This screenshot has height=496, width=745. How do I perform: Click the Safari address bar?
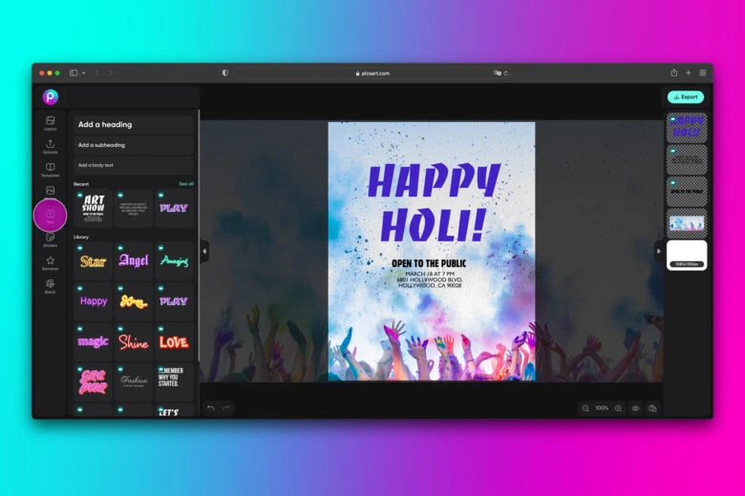coord(372,72)
